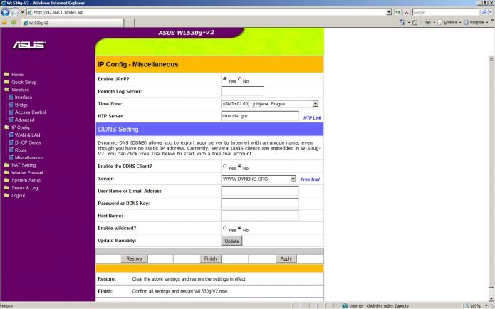Click the Bridge page icon
This screenshot has width=495, height=309.
11,105
